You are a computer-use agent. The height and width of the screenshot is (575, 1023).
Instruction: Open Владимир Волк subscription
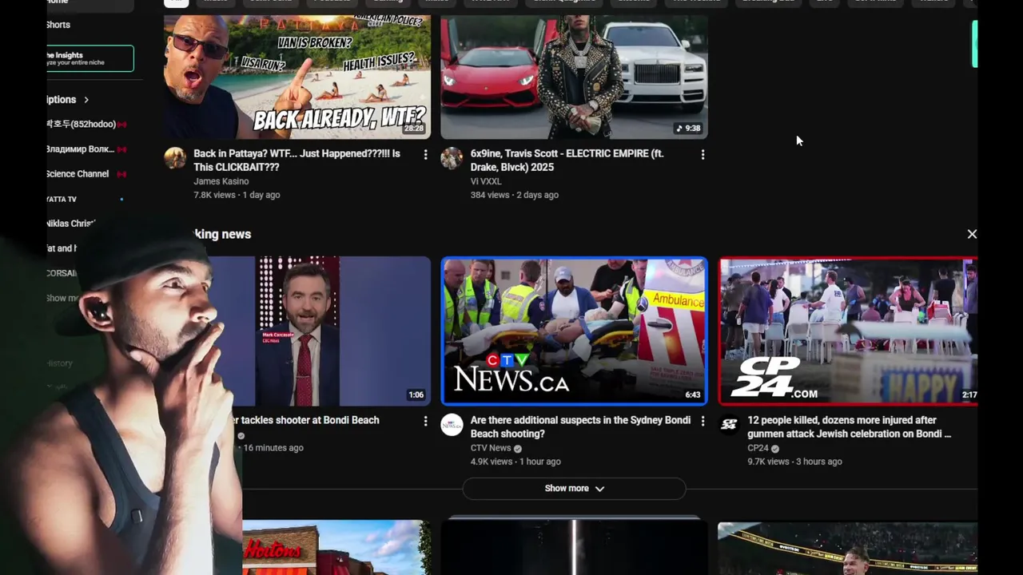click(x=80, y=149)
